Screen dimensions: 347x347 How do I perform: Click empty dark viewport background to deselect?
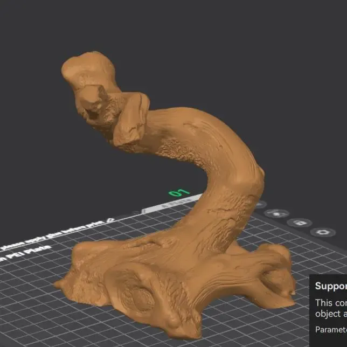(x=244, y=55)
